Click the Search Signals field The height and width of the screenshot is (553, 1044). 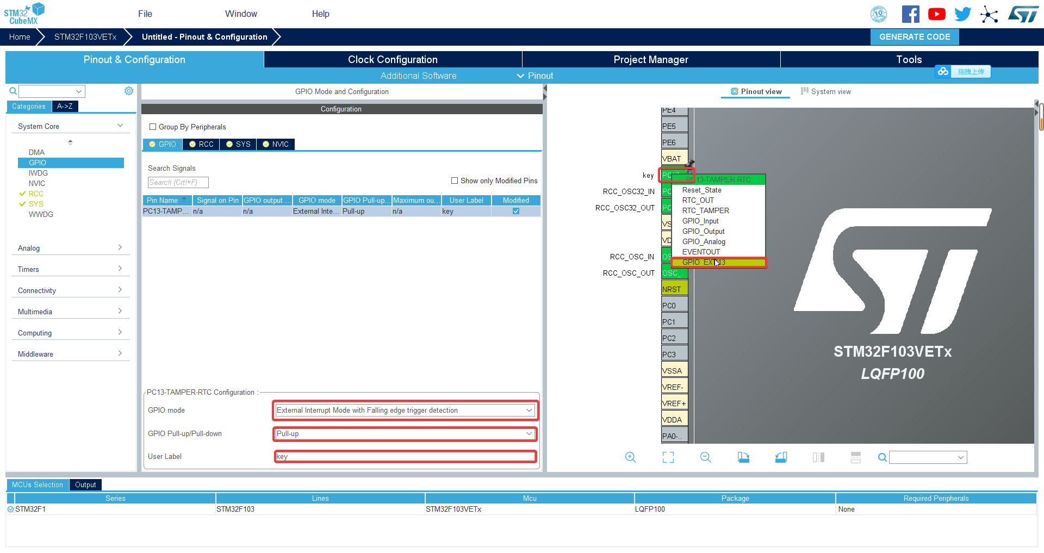coord(178,182)
